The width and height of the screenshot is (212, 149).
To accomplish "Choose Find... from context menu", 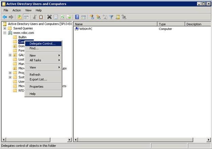I will [x=43, y=48].
